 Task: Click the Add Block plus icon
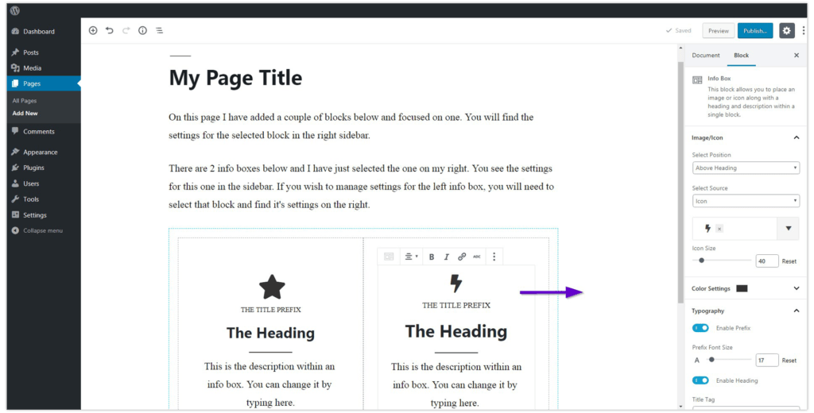(x=93, y=30)
